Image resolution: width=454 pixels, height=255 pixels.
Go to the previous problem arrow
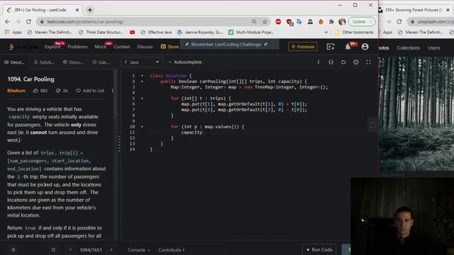(70, 250)
